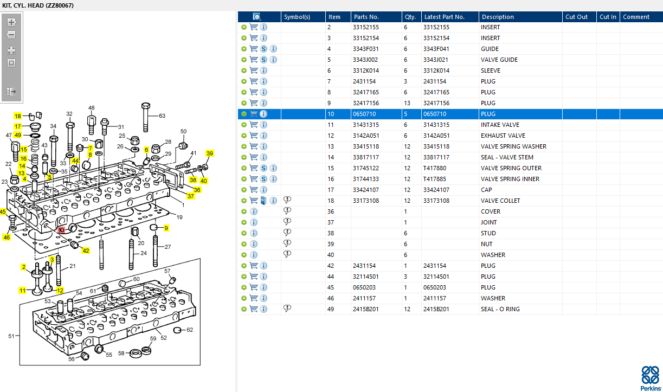Click callout 39 in the diagram
663x392 pixels.
[210, 154]
